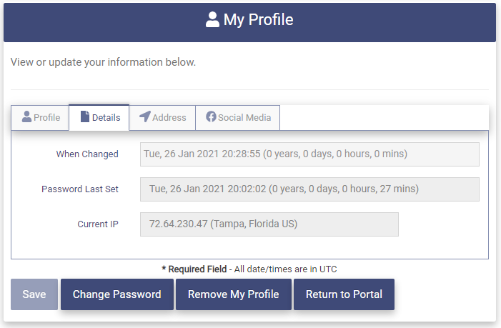Choose Remove My Profile
This screenshot has height=328, width=501.
[233, 294]
